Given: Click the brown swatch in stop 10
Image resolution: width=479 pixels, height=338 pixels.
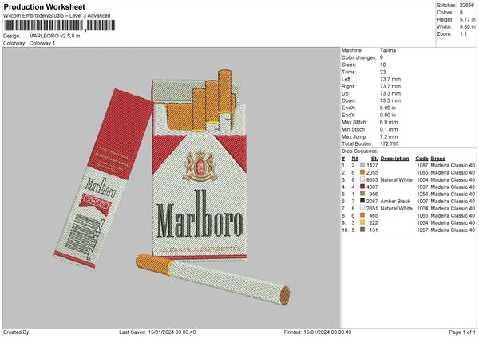Looking at the screenshot, I should pyautogui.click(x=362, y=230).
